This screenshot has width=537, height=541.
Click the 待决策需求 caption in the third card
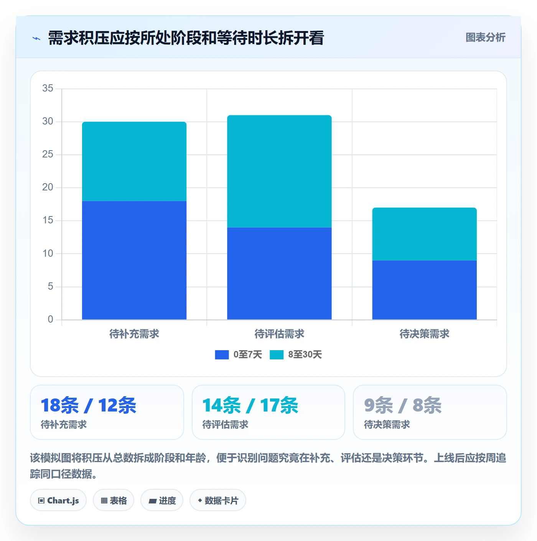click(x=387, y=425)
